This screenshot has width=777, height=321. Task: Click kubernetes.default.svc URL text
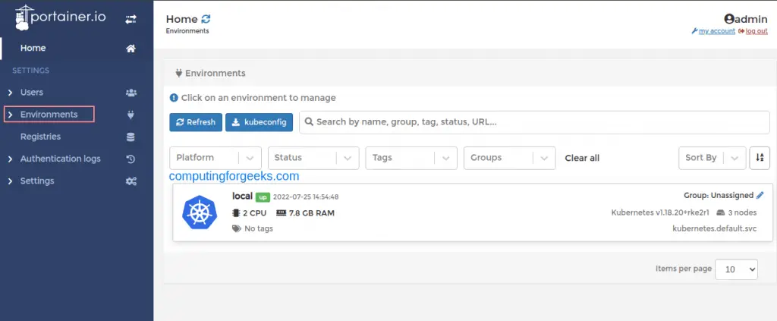point(715,229)
